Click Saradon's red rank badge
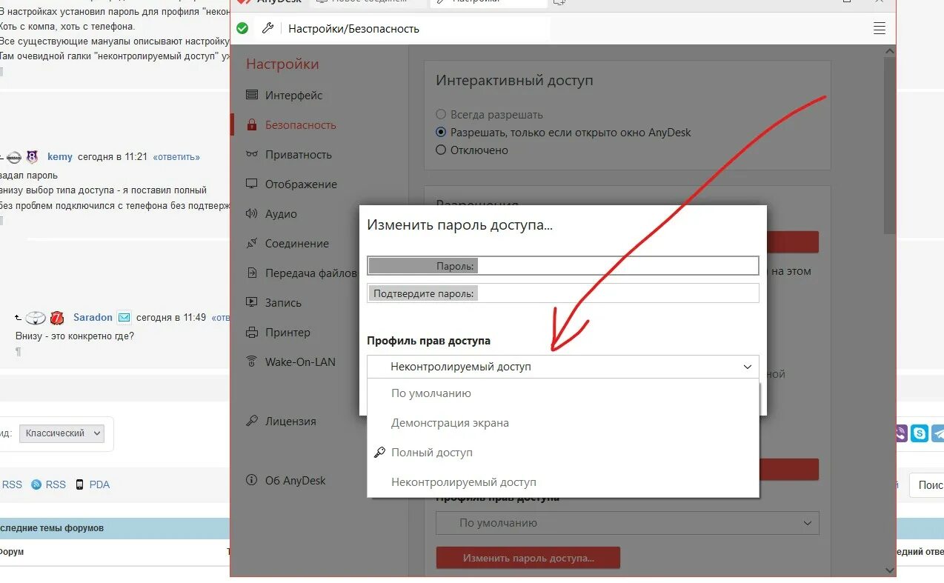This screenshot has width=944, height=583. click(57, 318)
